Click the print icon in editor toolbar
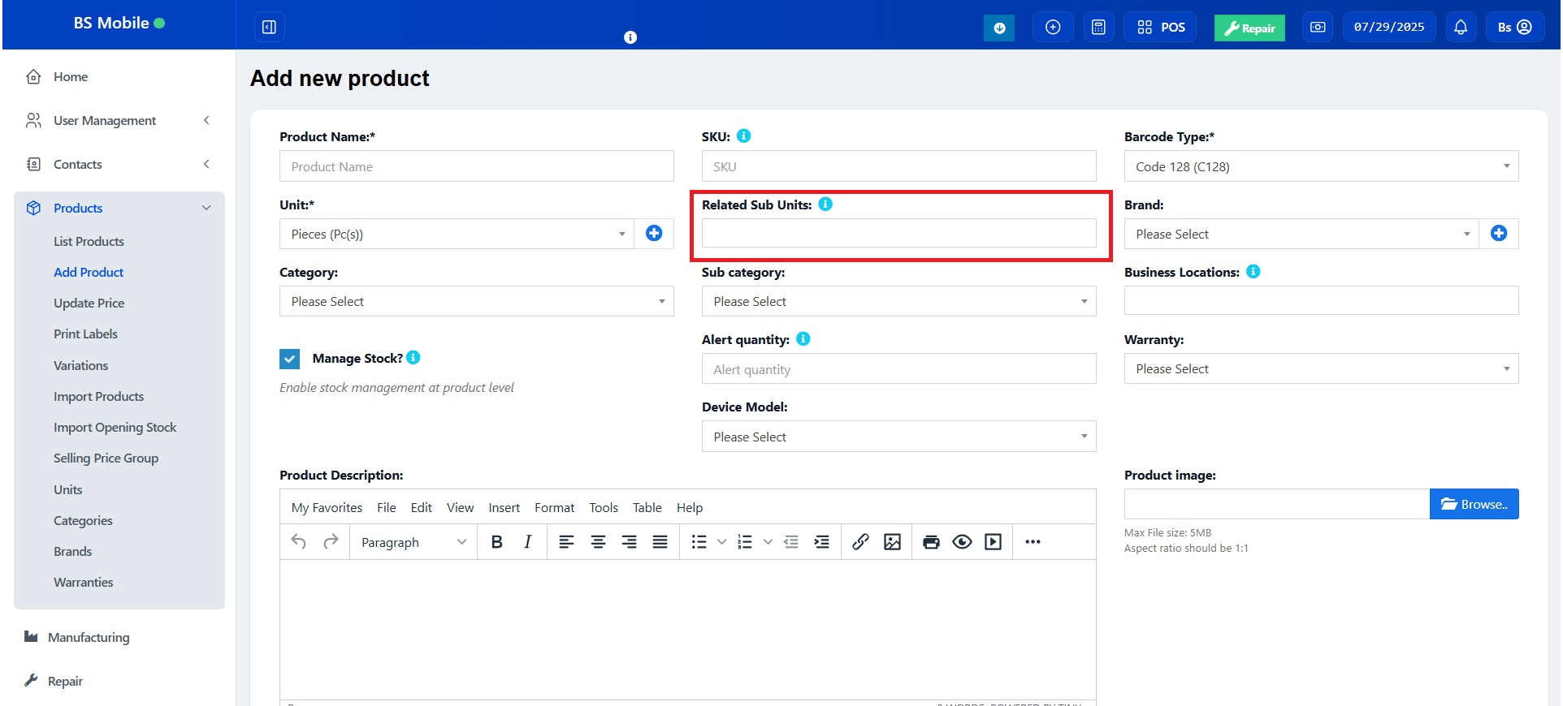The image size is (1563, 706). [931, 542]
